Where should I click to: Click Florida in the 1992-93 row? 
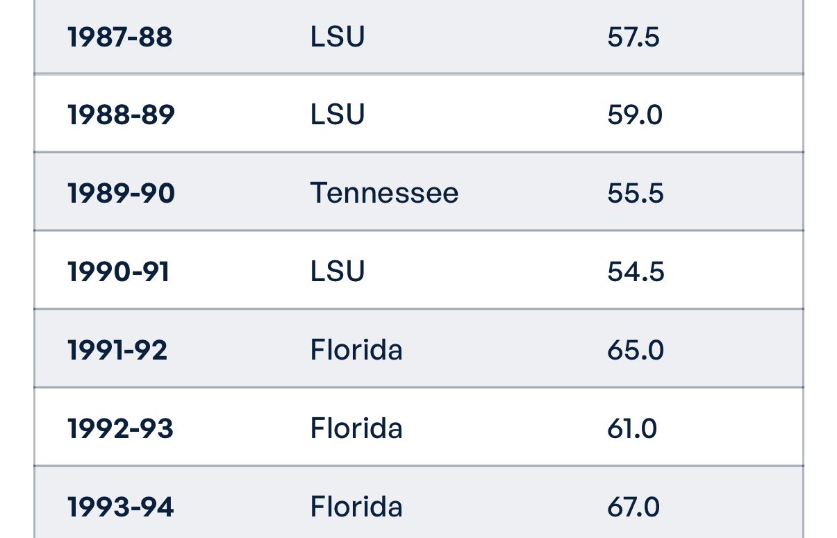point(356,428)
